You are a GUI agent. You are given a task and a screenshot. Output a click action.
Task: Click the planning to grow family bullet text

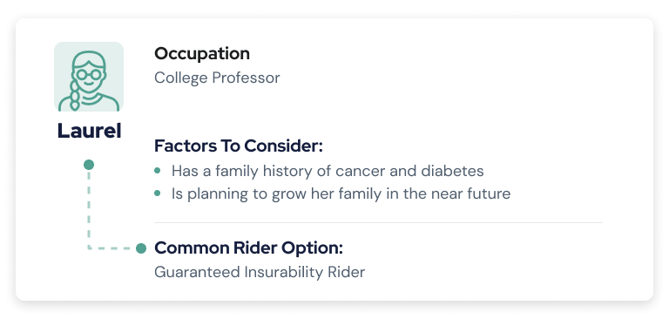point(341,193)
